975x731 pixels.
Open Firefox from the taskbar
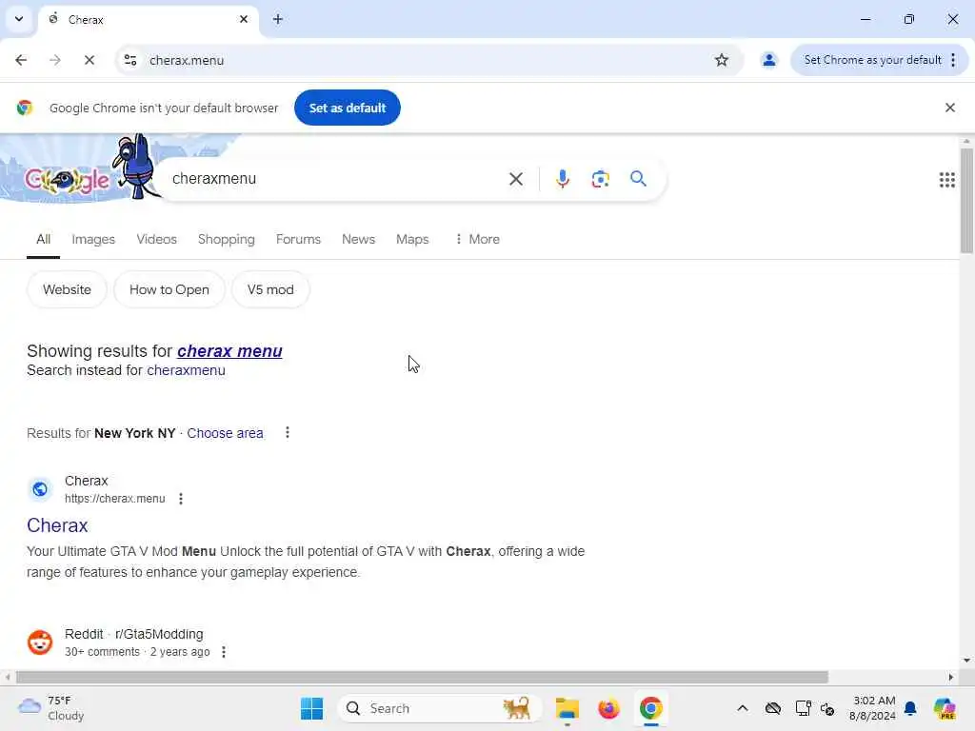pyautogui.click(x=608, y=708)
